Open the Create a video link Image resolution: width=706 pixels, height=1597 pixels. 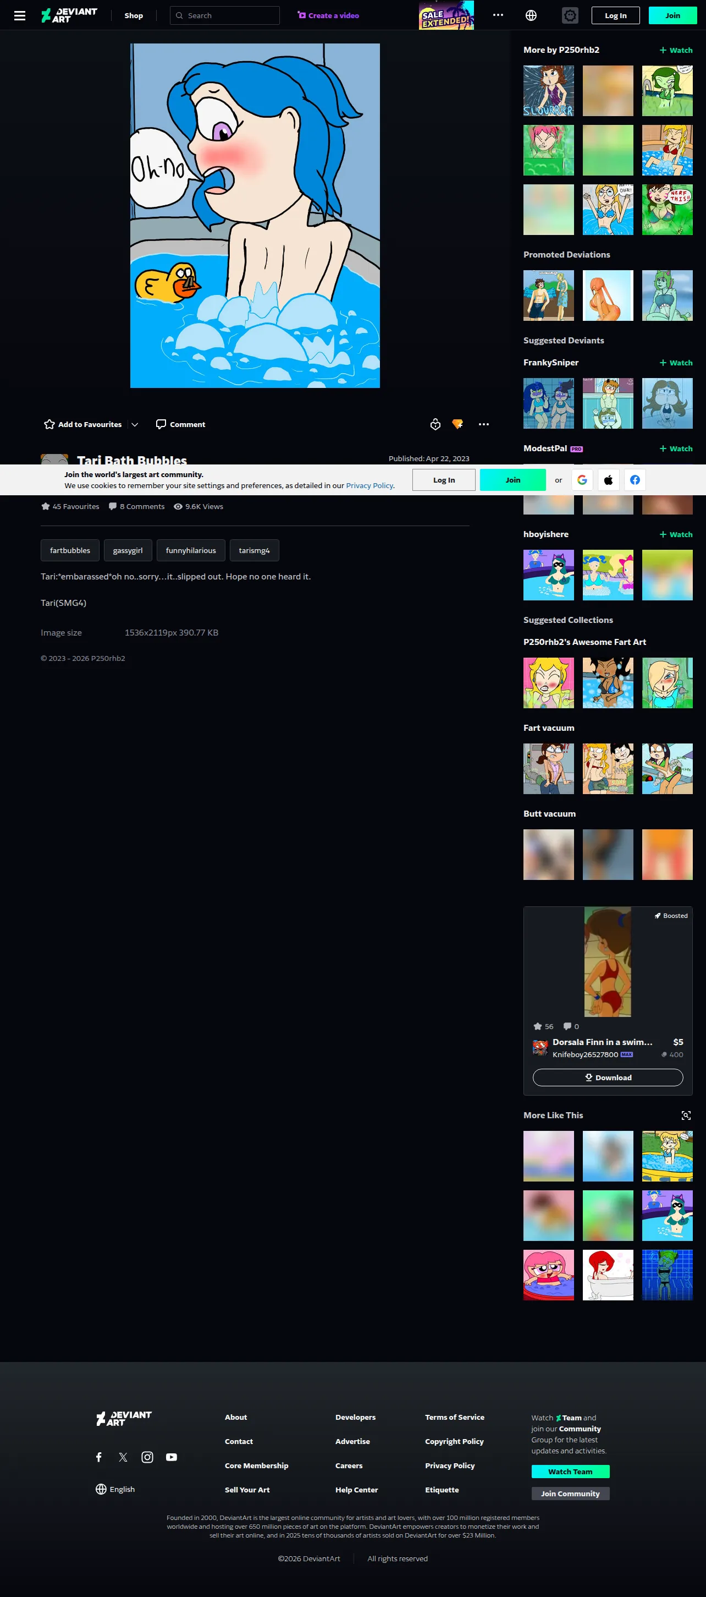(328, 15)
